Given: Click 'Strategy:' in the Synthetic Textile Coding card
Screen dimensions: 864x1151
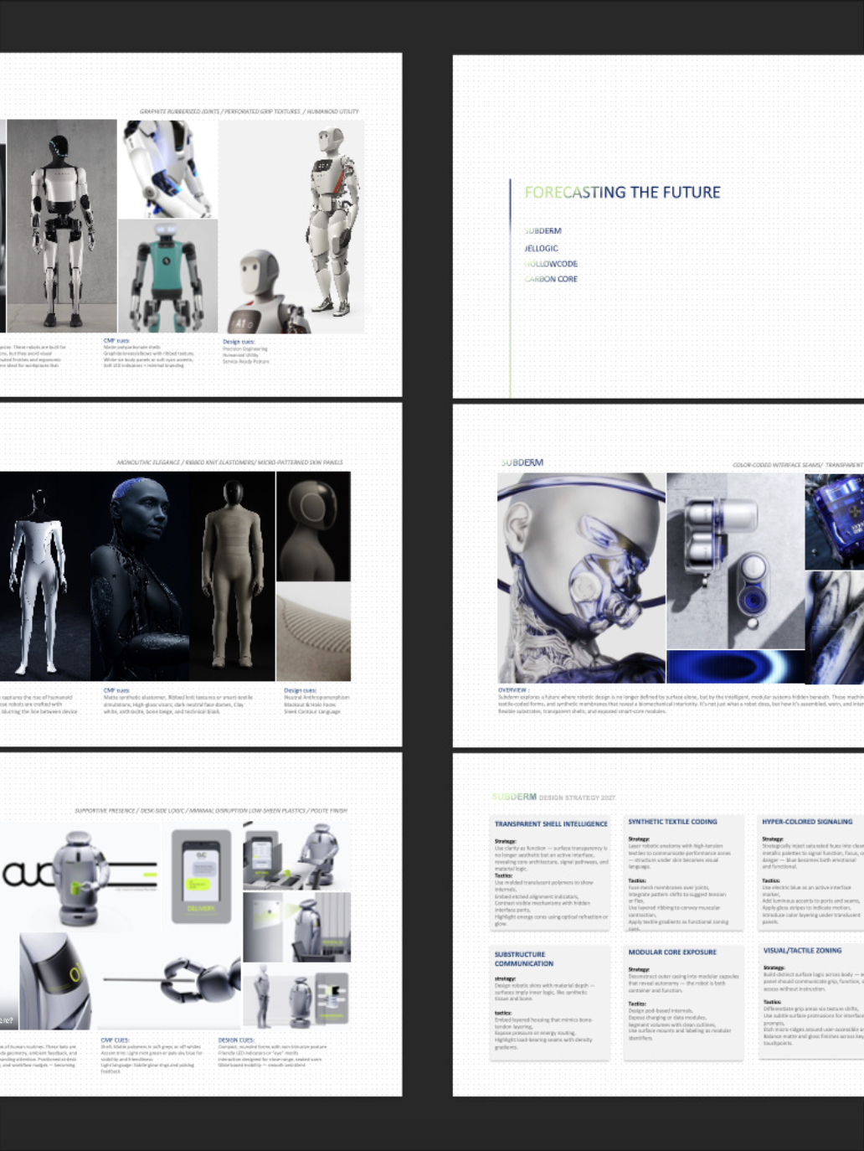Looking at the screenshot, I should point(639,839).
